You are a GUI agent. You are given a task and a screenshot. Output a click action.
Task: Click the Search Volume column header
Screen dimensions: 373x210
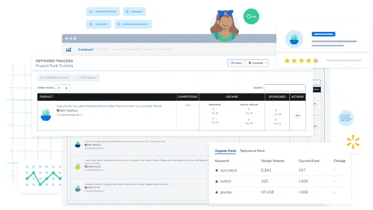tap(272, 161)
